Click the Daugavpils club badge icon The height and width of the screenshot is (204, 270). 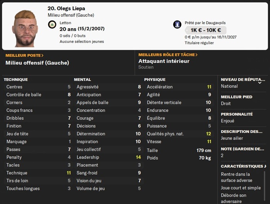pos(177,25)
